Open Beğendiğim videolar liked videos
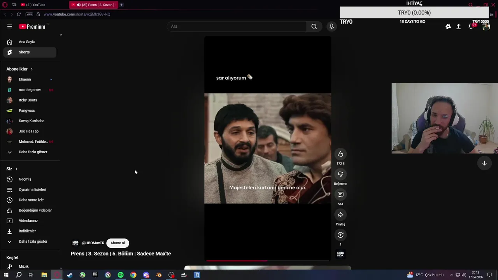This screenshot has width=498, height=280. click(30, 210)
